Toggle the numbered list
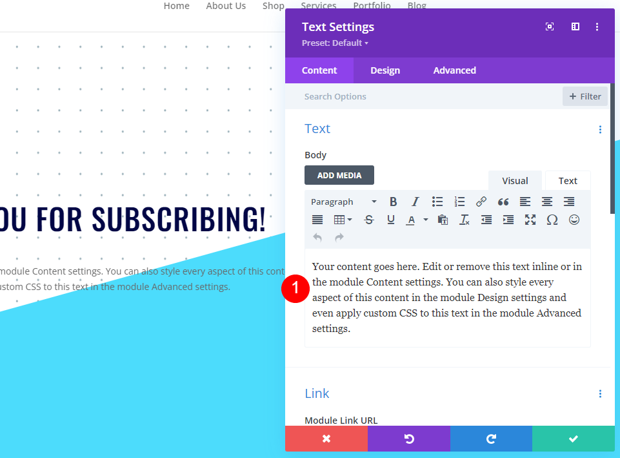 (x=459, y=202)
